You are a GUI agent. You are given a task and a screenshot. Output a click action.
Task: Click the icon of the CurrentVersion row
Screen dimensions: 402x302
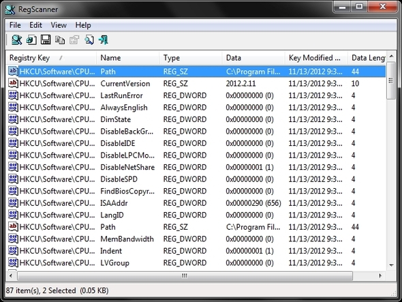click(x=13, y=83)
